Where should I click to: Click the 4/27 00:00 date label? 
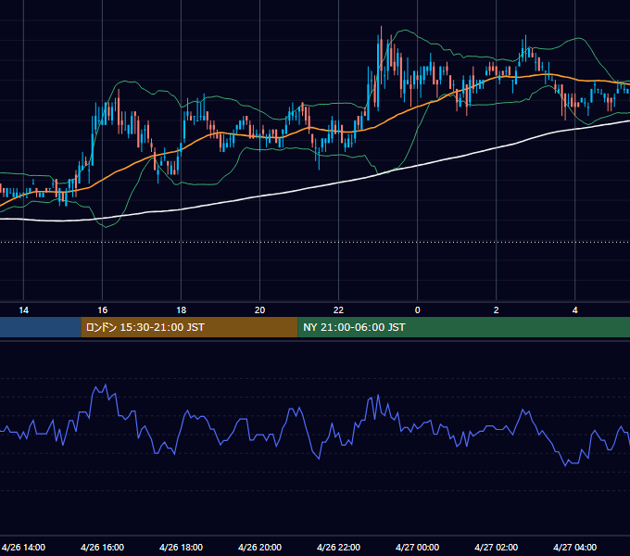point(418,547)
